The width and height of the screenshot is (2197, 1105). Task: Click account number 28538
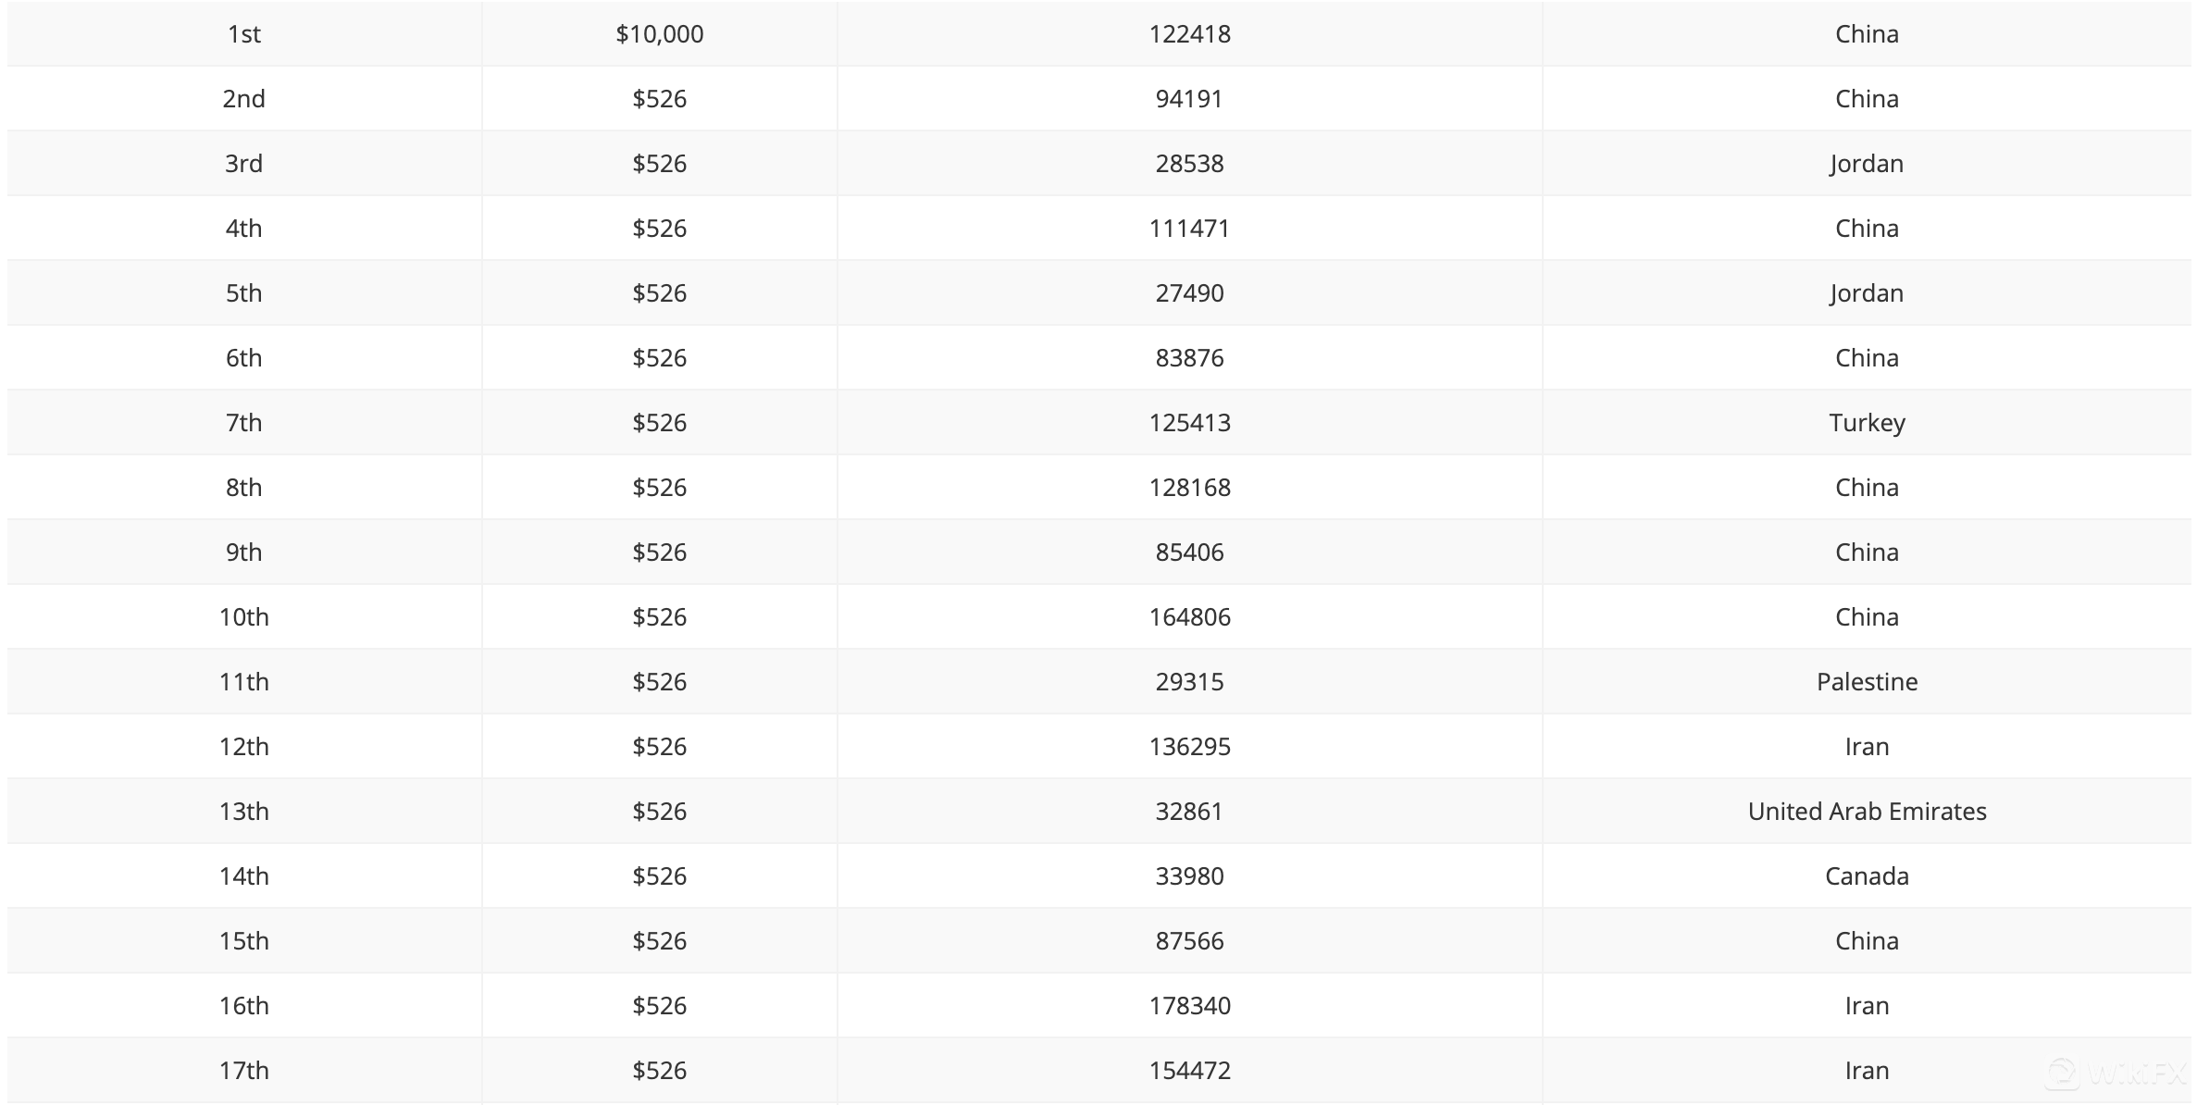click(x=1189, y=164)
